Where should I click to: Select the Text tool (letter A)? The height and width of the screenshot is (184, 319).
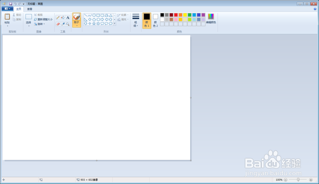click(x=68, y=18)
